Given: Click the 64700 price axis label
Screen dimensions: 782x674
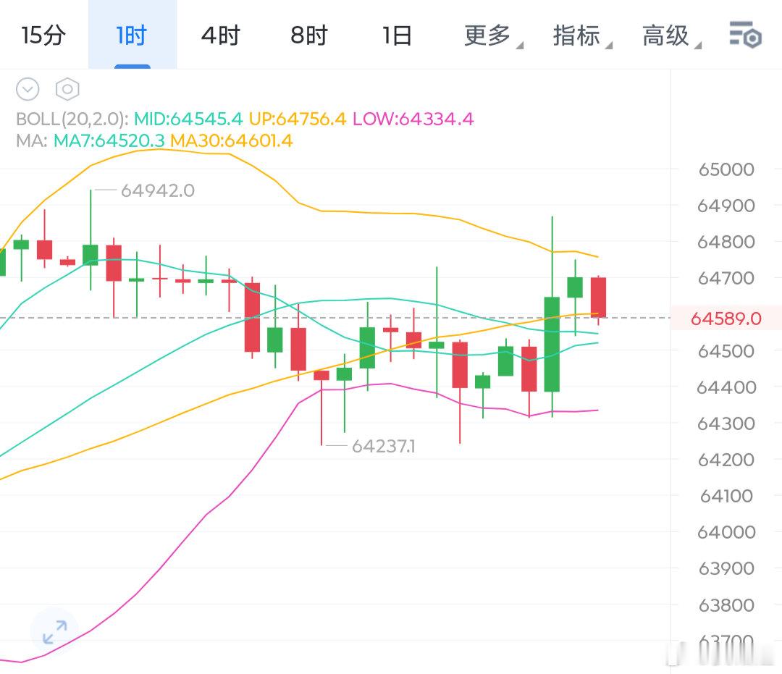Looking at the screenshot, I should click(726, 278).
